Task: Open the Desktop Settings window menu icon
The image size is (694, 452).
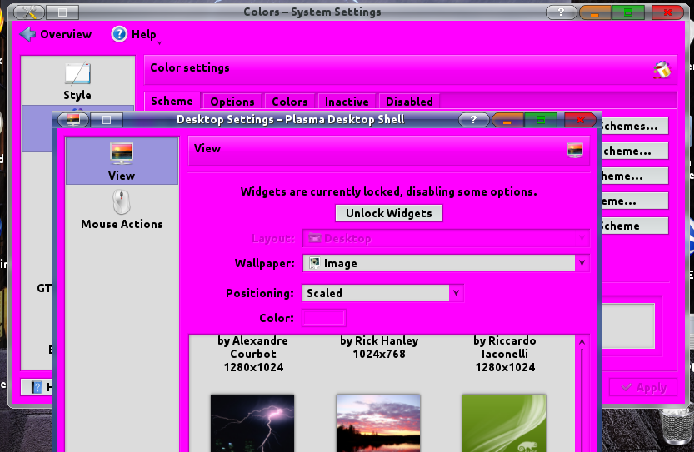Action: [x=73, y=119]
